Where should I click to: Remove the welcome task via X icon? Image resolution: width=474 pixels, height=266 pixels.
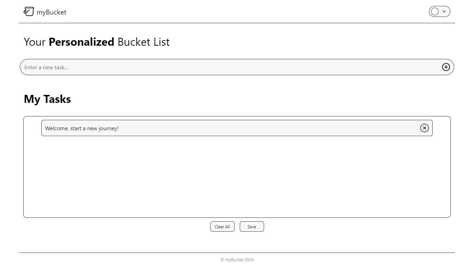424,128
